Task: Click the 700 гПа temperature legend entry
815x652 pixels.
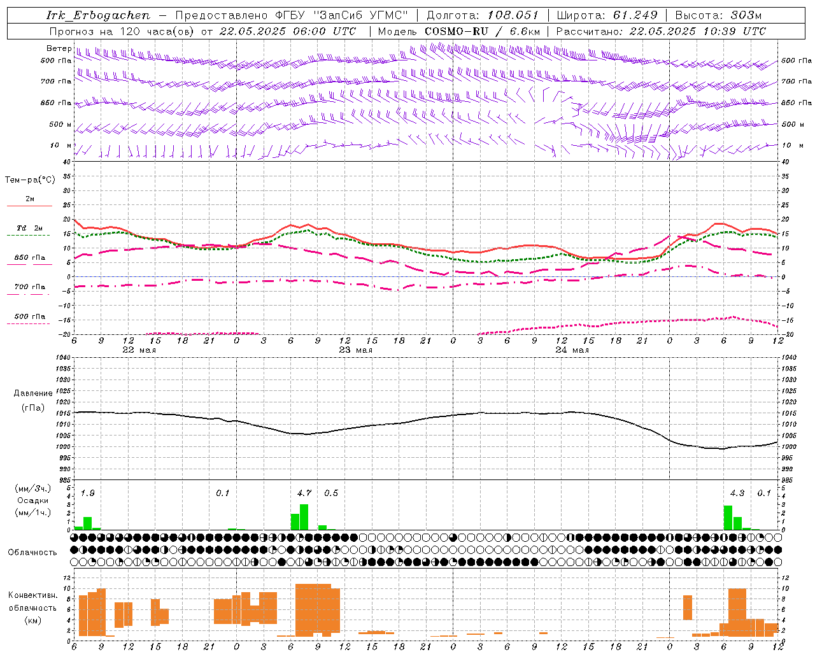Action: click(30, 287)
